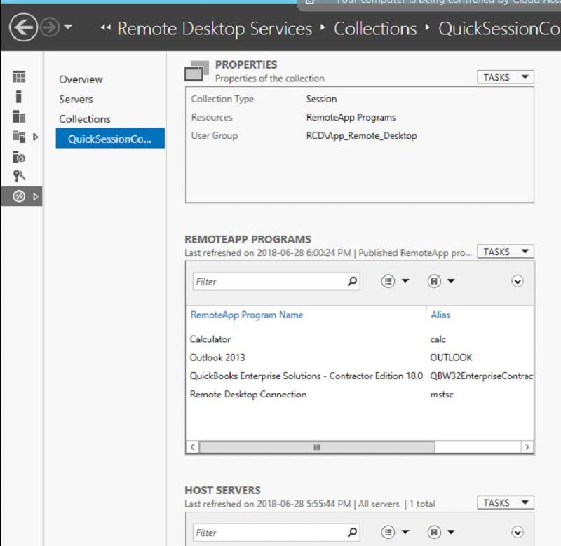Open saved queries dropdown arrow in Host Servers

click(451, 532)
